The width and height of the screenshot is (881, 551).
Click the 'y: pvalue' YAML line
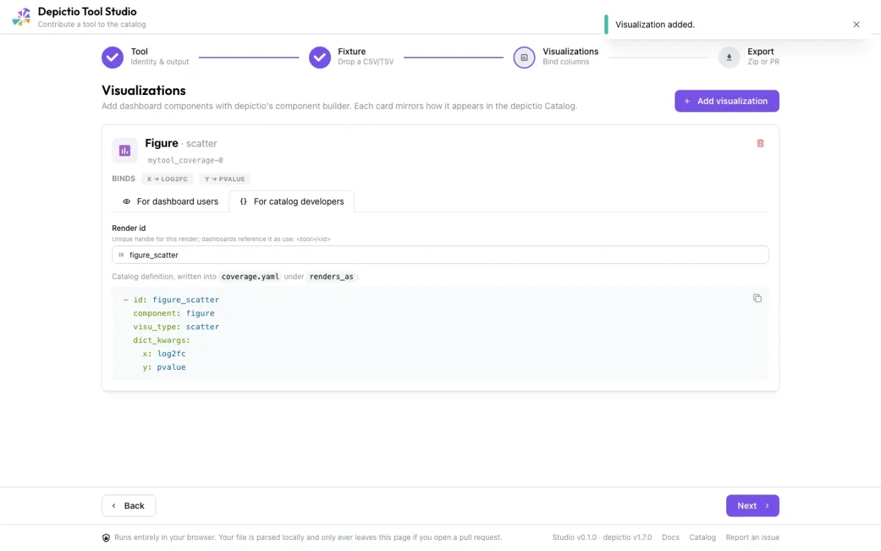(164, 367)
